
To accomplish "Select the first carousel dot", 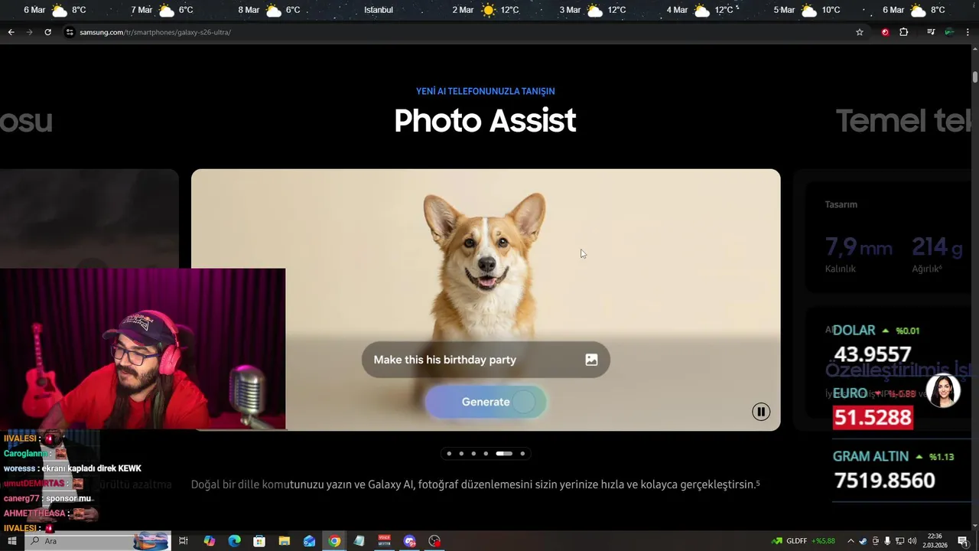I will pyautogui.click(x=449, y=454).
